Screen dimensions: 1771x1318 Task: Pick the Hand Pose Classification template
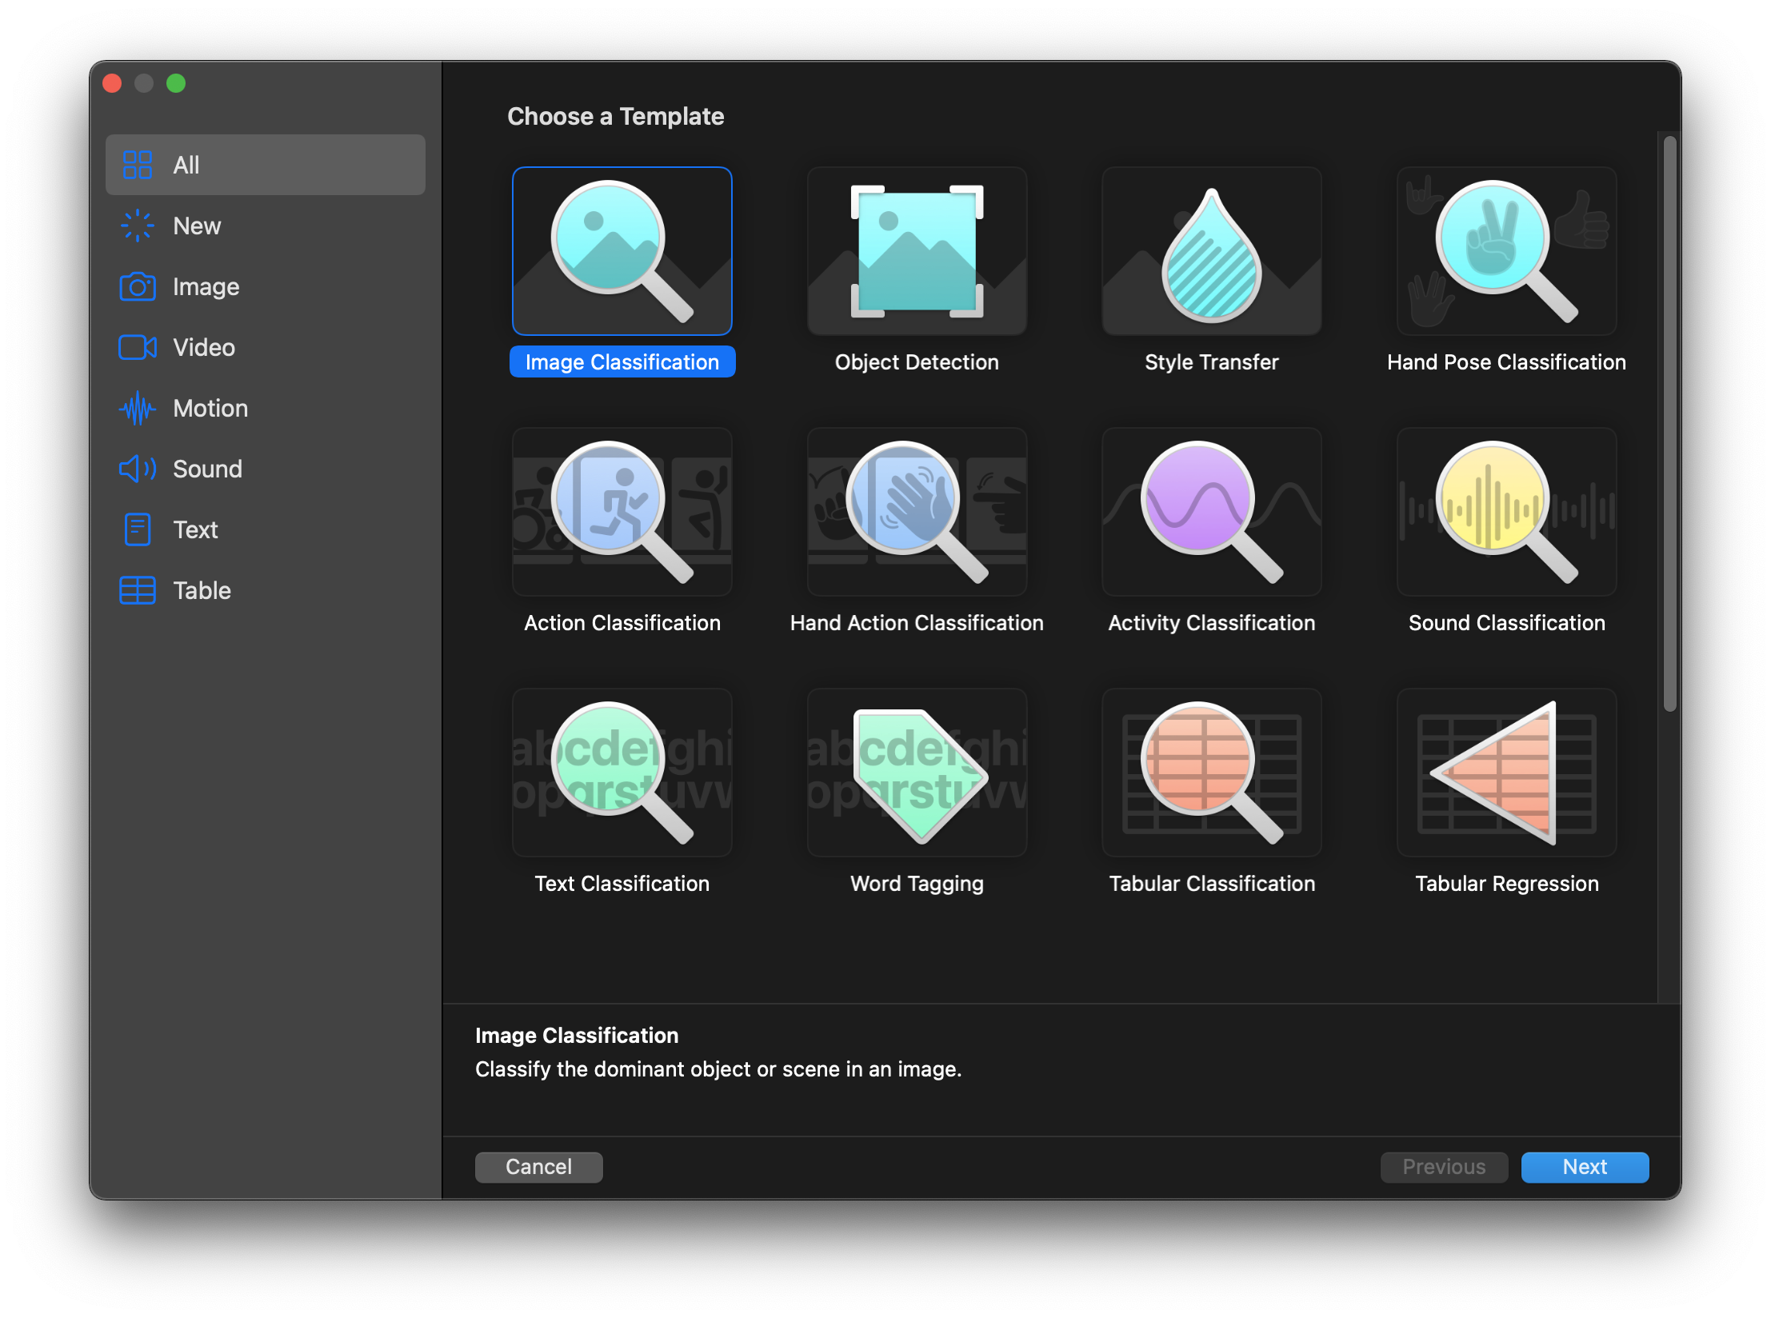click(1506, 251)
